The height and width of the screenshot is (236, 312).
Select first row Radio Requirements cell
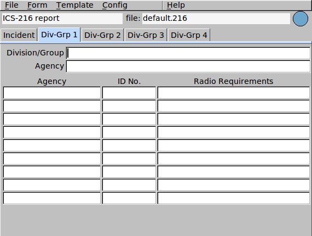[234, 93]
